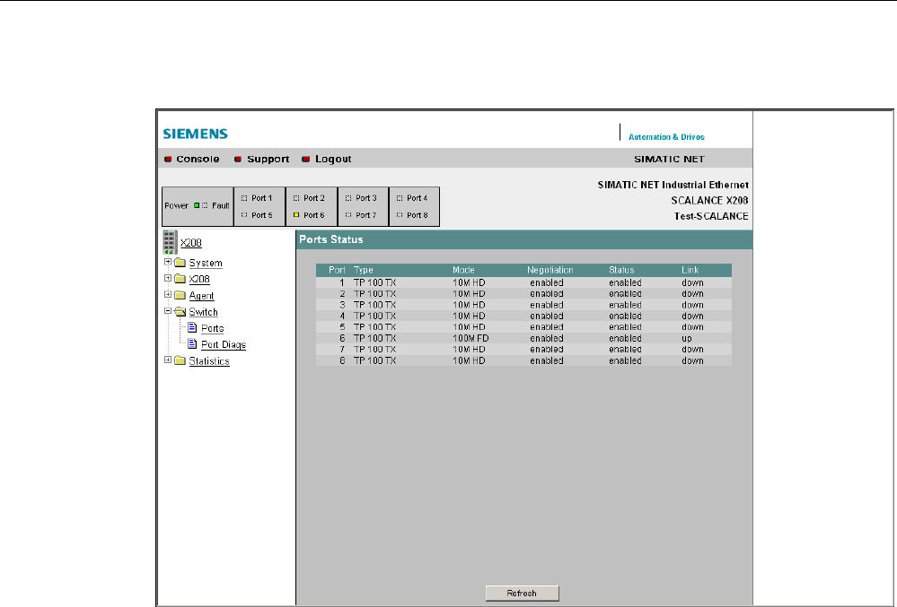Click the Fault LED indicator
Screen dimensions: 897x607
(205, 205)
